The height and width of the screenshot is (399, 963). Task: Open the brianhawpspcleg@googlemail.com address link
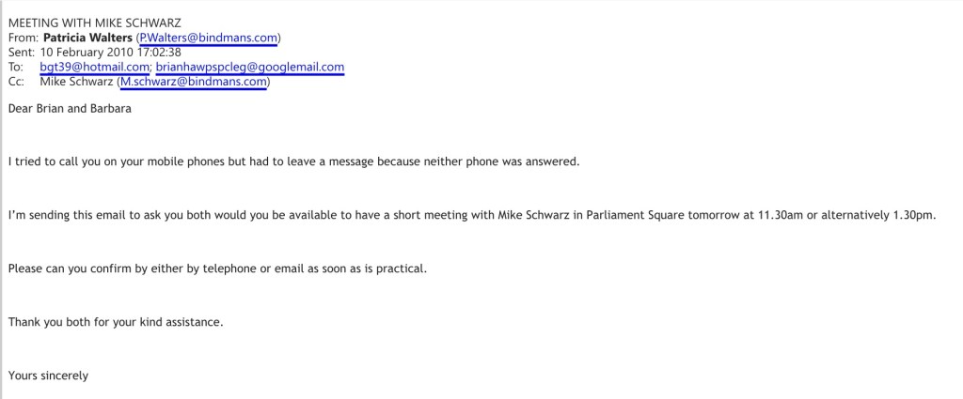tap(250, 68)
